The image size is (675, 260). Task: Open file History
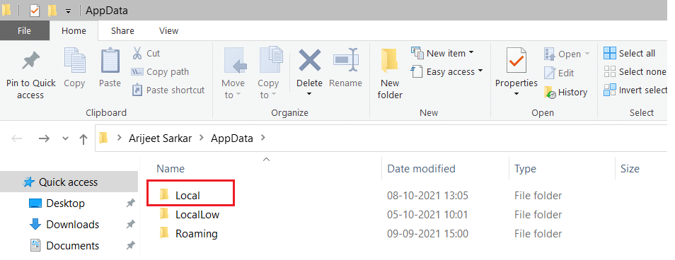pyautogui.click(x=565, y=92)
